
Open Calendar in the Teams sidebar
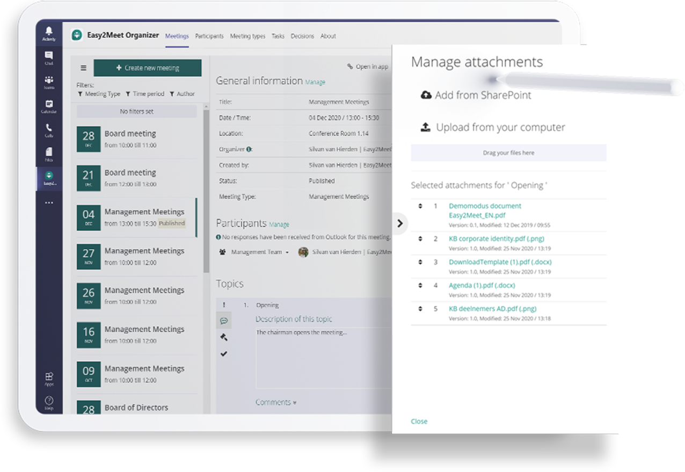tap(49, 106)
